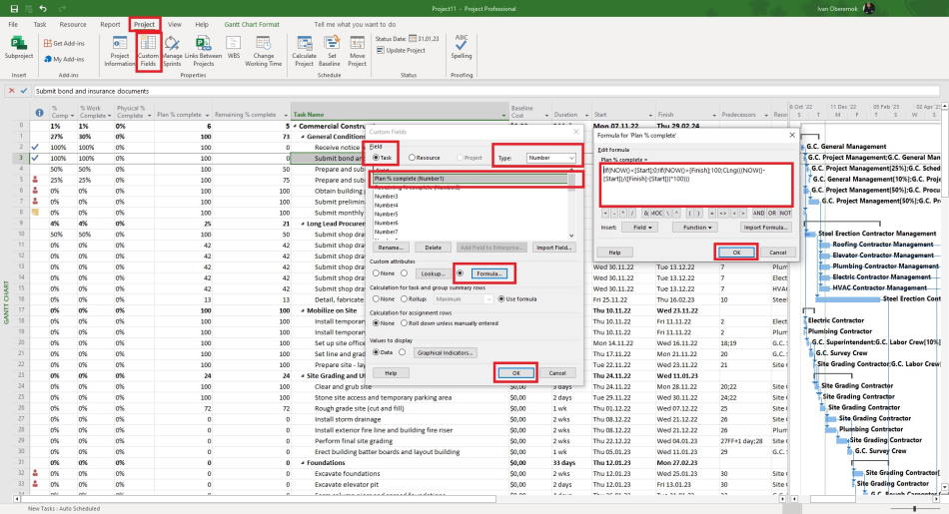The height and width of the screenshot is (514, 949).
Task: Open Change Working Time
Action: 264,52
